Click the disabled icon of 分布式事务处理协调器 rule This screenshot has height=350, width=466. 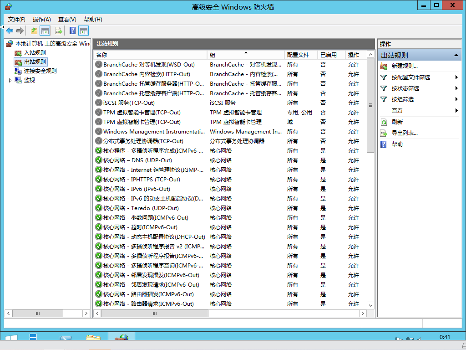99,141
